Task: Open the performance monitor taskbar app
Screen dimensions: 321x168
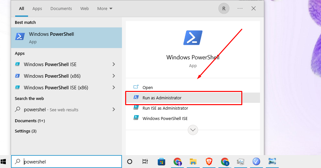Action: [x=241, y=162]
